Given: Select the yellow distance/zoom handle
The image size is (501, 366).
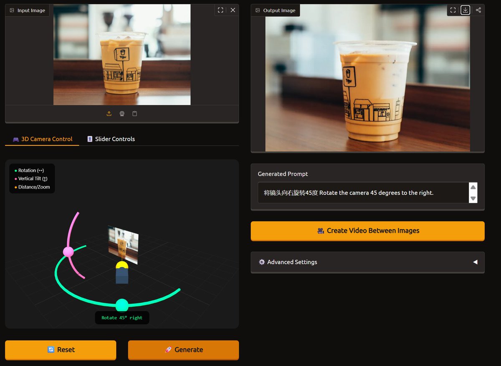Looking at the screenshot, I should tap(121, 265).
